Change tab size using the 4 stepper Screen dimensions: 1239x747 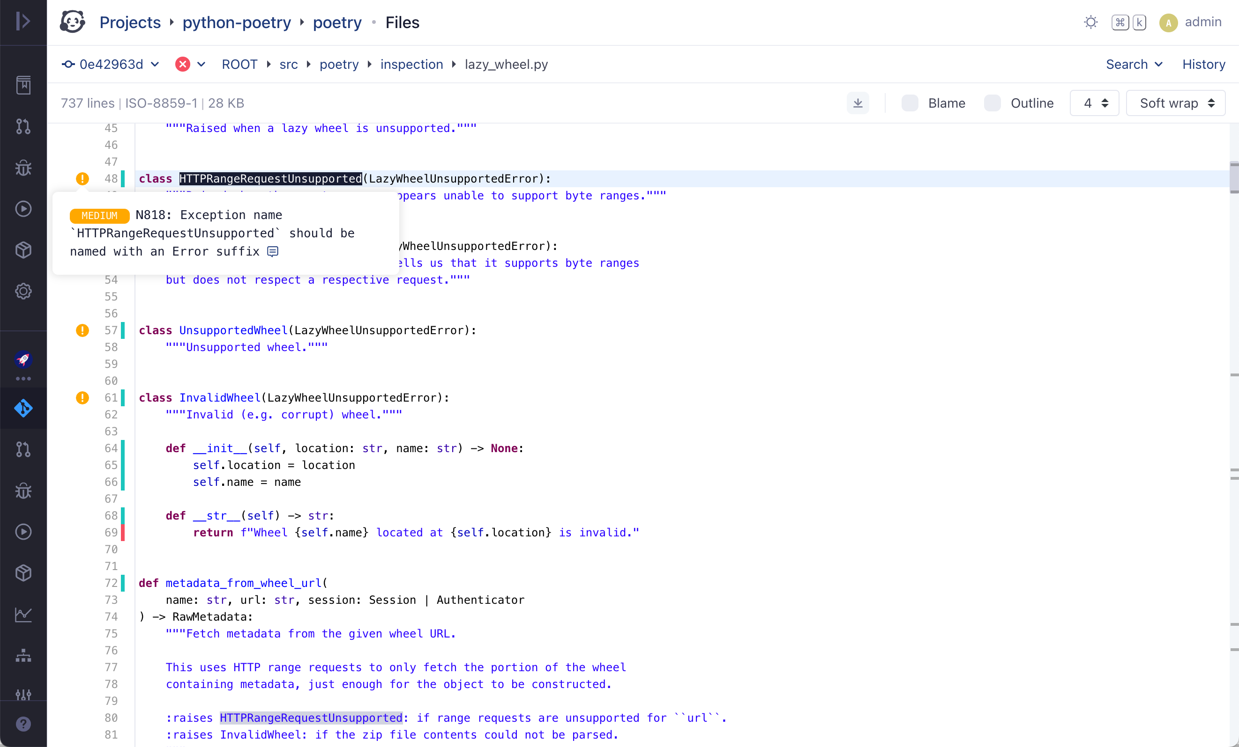[x=1095, y=103]
